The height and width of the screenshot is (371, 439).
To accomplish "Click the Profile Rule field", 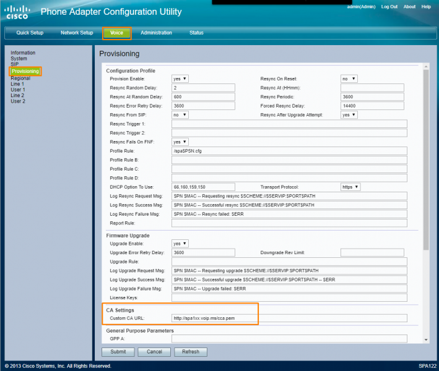I will pyautogui.click(x=289, y=151).
